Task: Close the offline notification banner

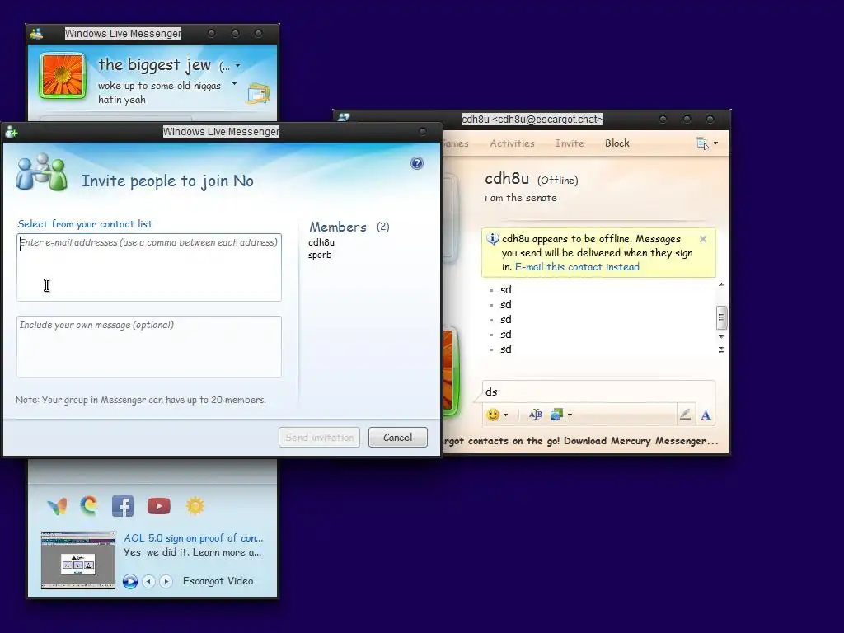Action: 703,239
